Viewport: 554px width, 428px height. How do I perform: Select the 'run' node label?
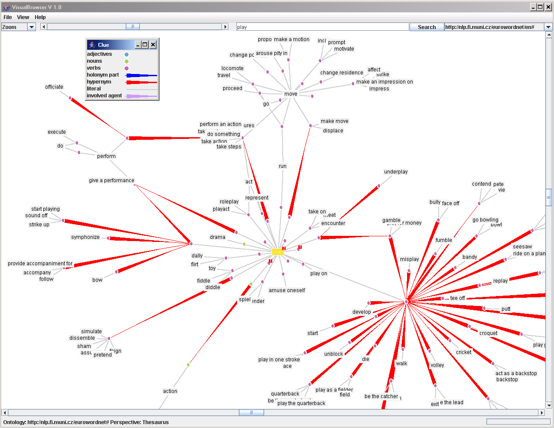tap(283, 166)
